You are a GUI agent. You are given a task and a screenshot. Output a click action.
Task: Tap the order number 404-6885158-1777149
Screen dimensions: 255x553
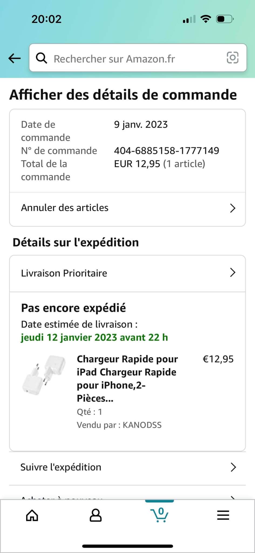[166, 151]
